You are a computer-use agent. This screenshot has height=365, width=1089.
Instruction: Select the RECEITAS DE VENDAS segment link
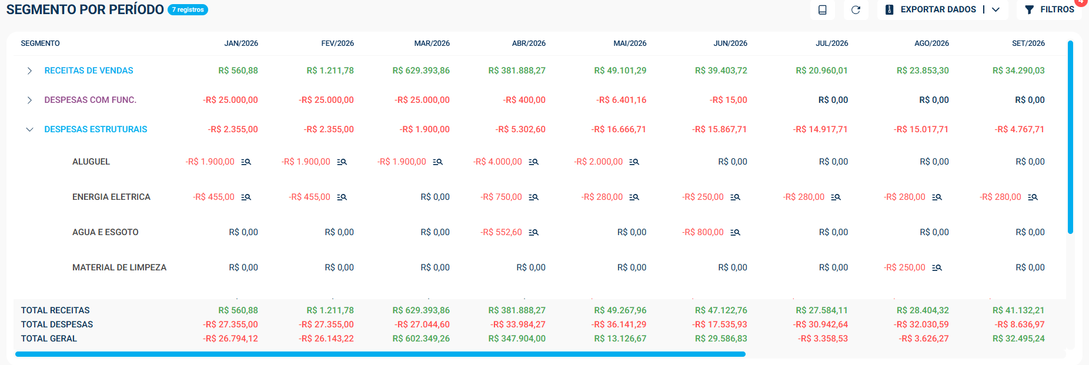coord(89,71)
